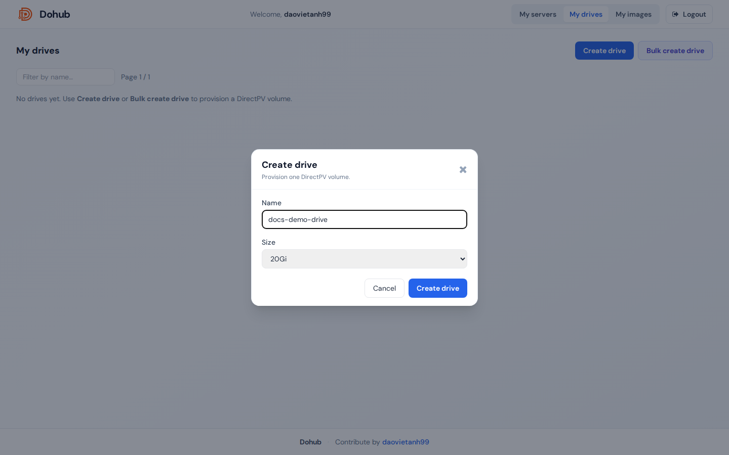Screen dimensions: 729x455
Task: Confirm with the dialog's Create drive button
Action: coord(438,288)
